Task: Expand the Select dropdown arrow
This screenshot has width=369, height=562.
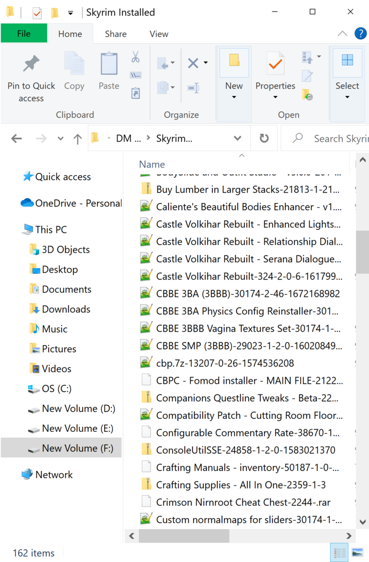Action: coord(347,97)
